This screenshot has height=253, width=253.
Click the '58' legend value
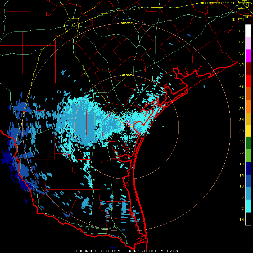coord(241,53)
